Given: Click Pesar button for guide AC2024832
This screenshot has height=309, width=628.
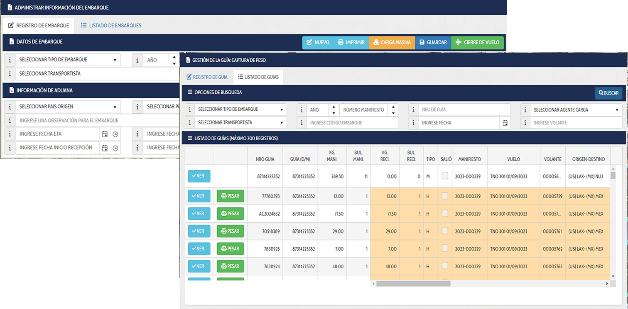Looking at the screenshot, I should (230, 214).
